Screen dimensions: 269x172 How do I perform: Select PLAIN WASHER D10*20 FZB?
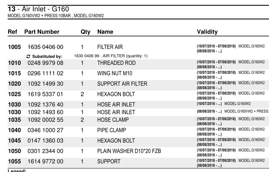point(129,151)
